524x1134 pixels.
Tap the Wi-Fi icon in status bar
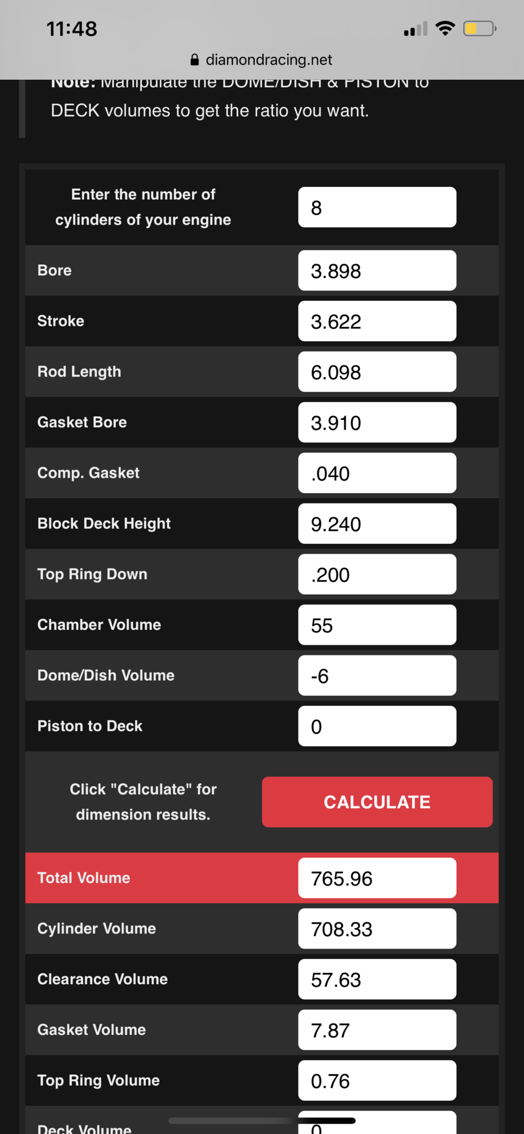click(445, 28)
